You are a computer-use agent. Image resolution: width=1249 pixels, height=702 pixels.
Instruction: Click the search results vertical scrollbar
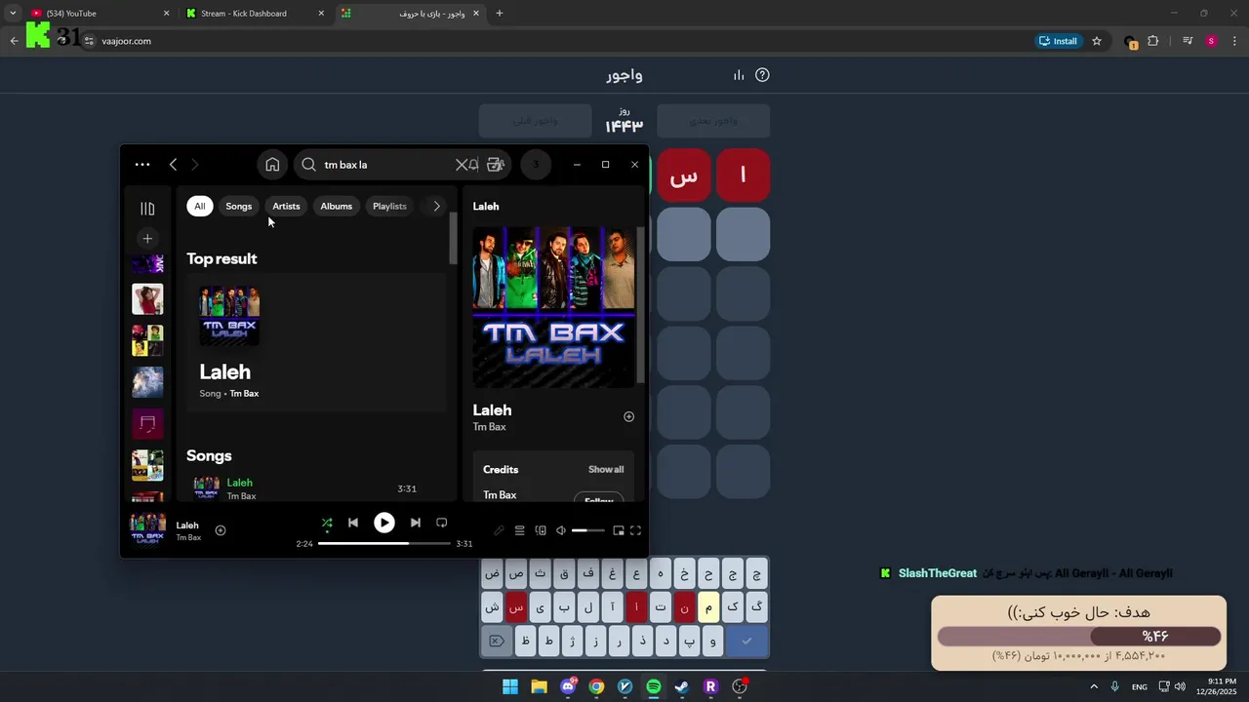click(x=453, y=238)
